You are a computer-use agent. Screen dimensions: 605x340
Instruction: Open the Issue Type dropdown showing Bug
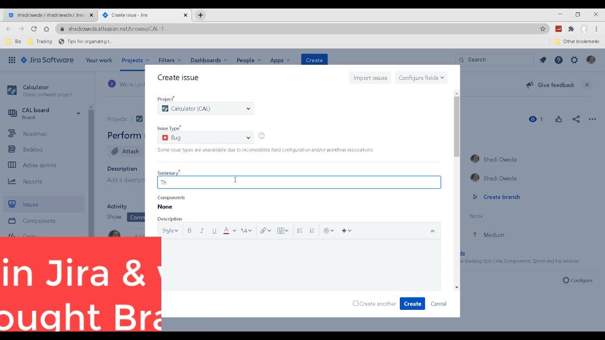click(x=206, y=137)
